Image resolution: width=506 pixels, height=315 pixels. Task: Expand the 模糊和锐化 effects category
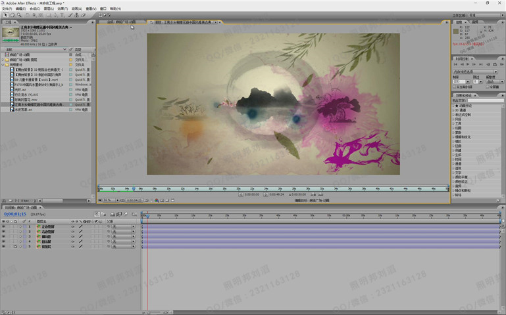[453, 136]
